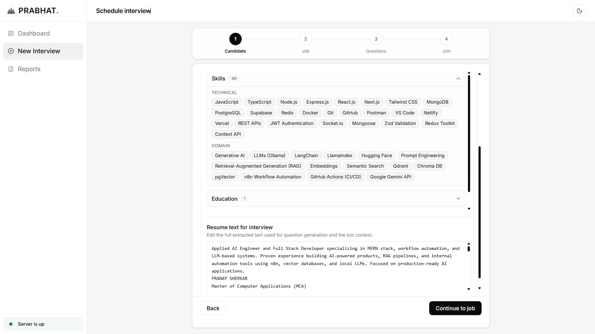595x334 pixels.
Task: Click the VS Code skill tag
Action: (x=405, y=113)
